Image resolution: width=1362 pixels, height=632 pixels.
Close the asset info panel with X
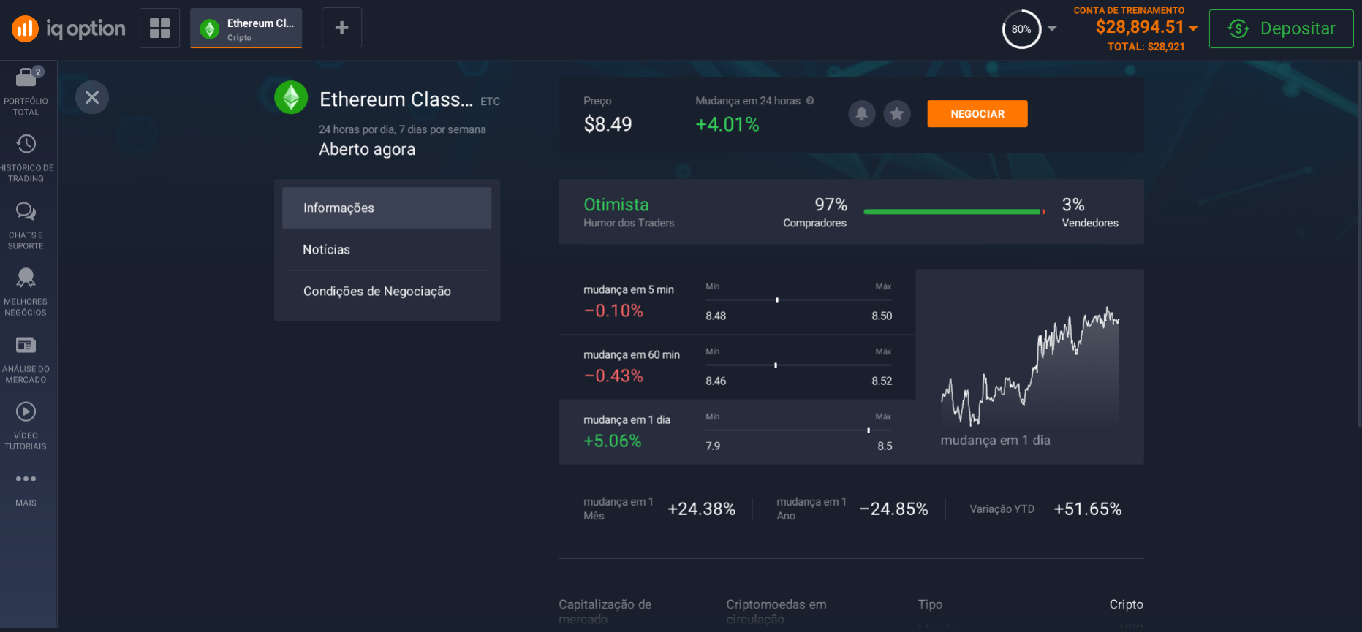(x=92, y=97)
